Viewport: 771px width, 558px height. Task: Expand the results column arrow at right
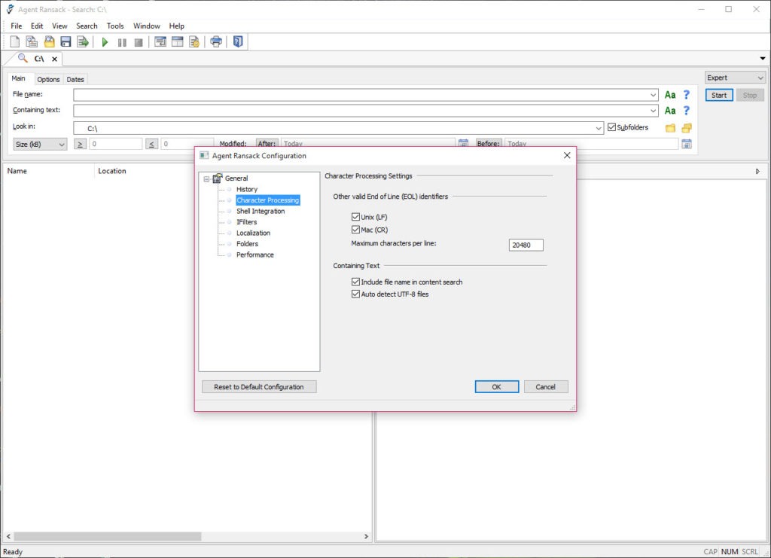(x=757, y=171)
